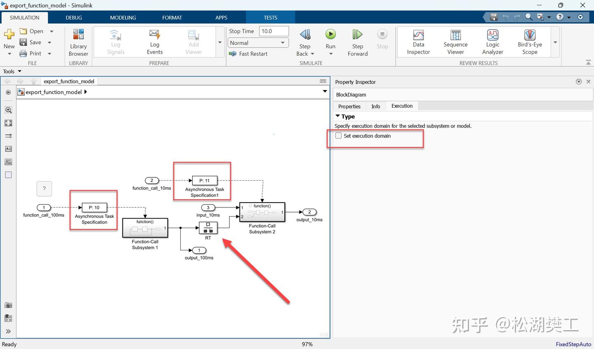This screenshot has height=349, width=594.
Task: Click the Hide/Show Explorer Bar icon
Action: 8,92
